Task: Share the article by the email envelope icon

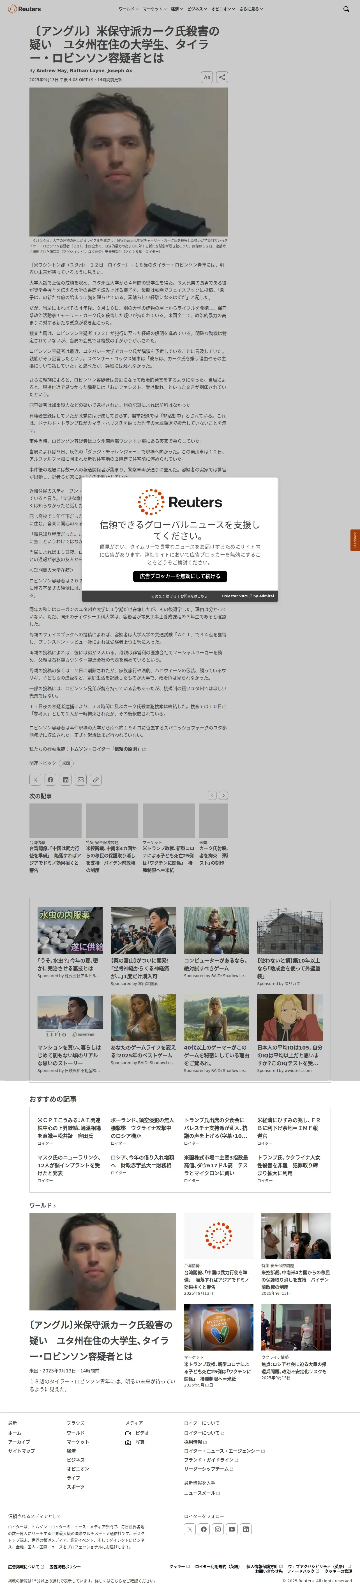Action: coord(81,779)
